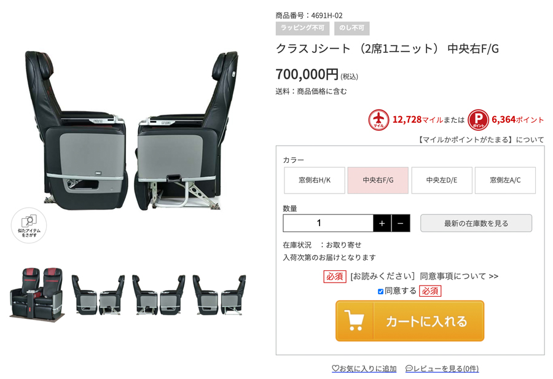Click the red P point icon

click(x=478, y=120)
